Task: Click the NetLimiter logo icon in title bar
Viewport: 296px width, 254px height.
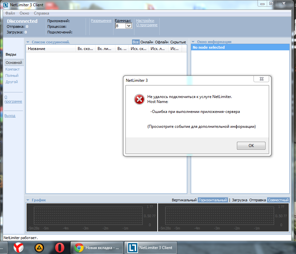Action: coord(6,5)
